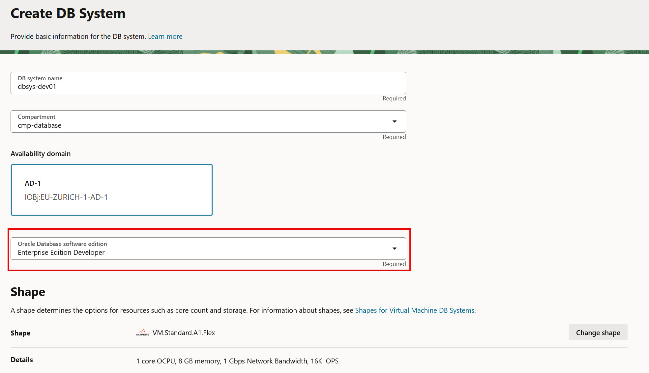Click the Compartment dropdown arrow
The image size is (649, 373).
394,121
